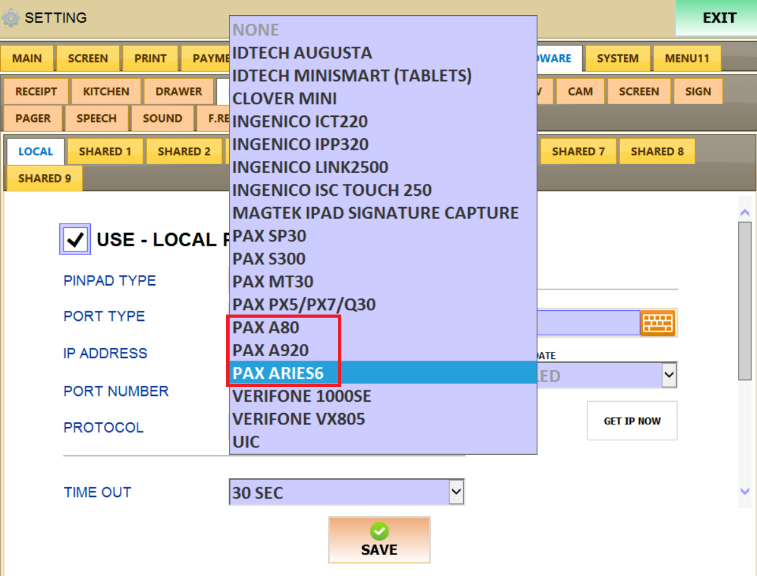The image size is (757, 576).
Task: Click the scrollbar down arrow
Action: (744, 491)
